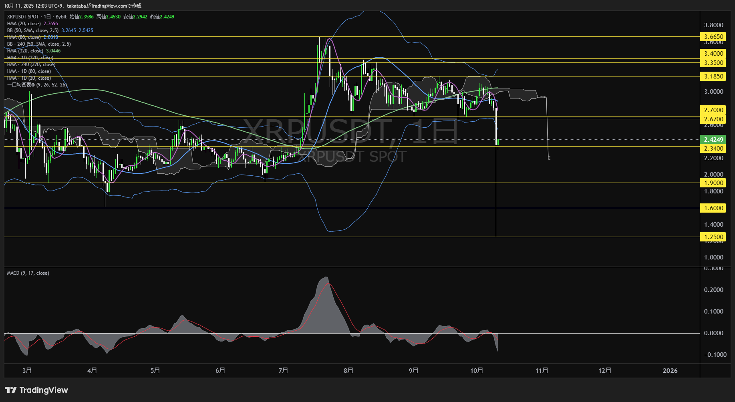
Task: Click the TradingView logo at bottom left
Action: [36, 390]
